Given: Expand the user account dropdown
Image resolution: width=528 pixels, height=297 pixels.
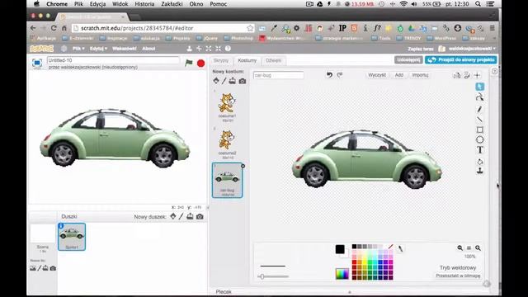Looking at the screenshot, I should click(x=472, y=49).
